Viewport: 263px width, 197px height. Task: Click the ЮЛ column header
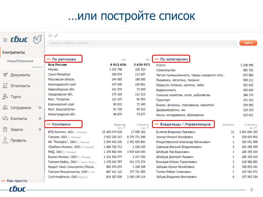[x=124, y=59]
